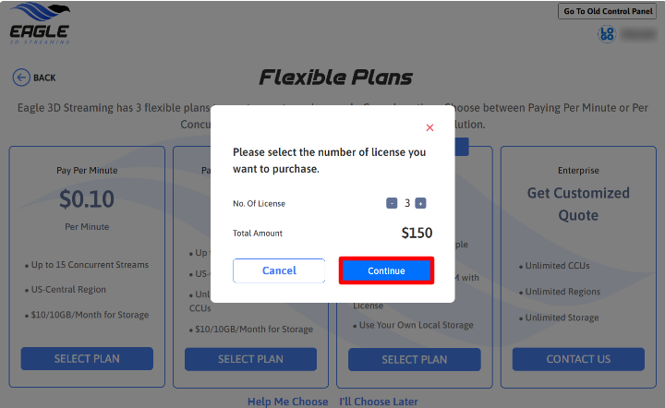Click the $0.10 Per Minute price

(87, 198)
